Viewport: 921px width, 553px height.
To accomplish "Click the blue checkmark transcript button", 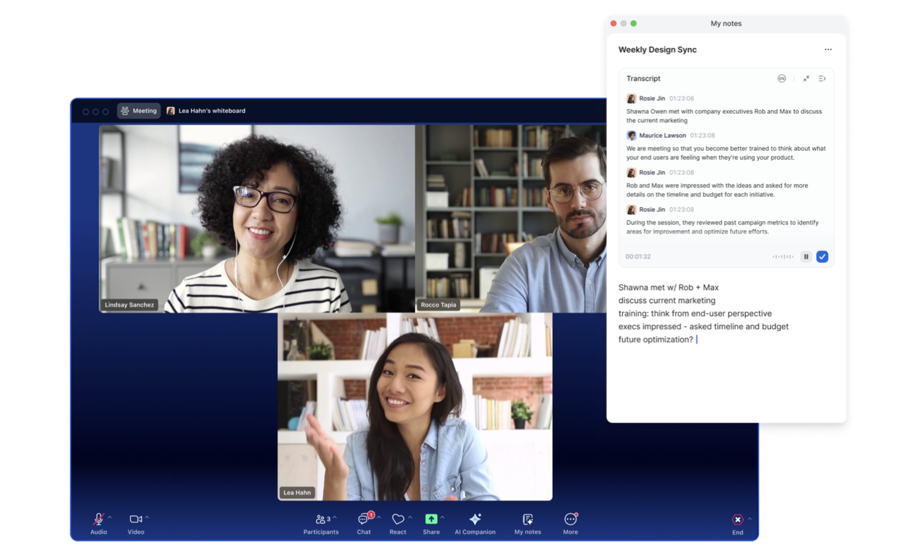I will [x=822, y=257].
